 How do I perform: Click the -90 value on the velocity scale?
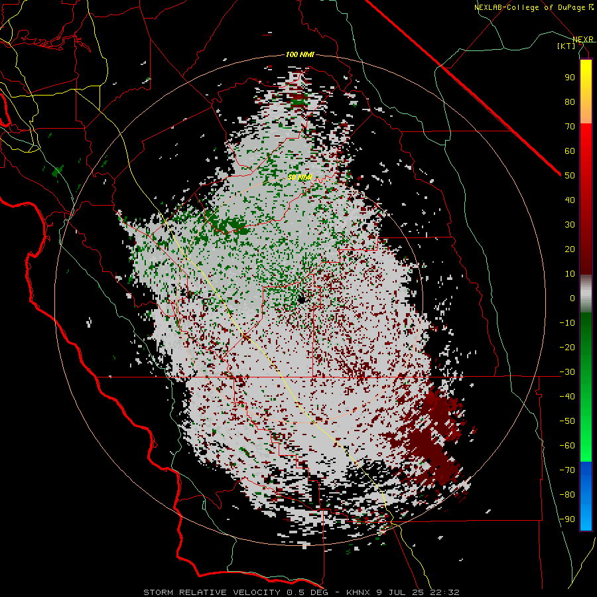pos(567,519)
